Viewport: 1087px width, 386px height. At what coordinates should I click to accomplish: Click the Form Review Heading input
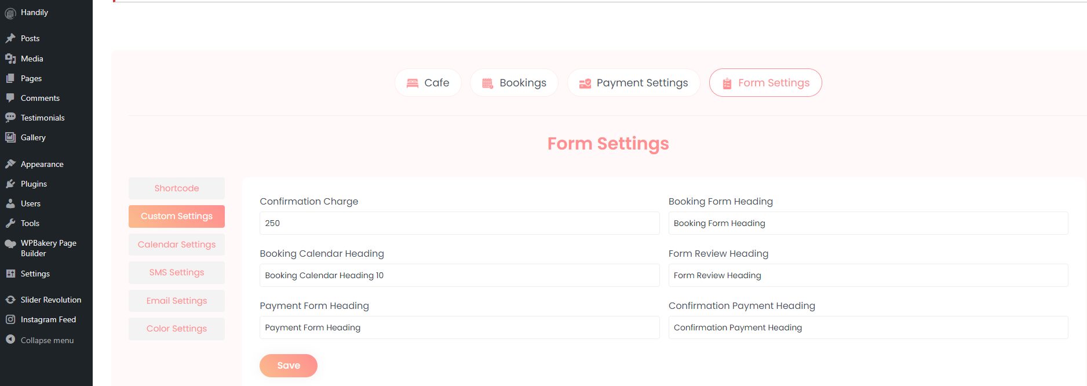(867, 275)
